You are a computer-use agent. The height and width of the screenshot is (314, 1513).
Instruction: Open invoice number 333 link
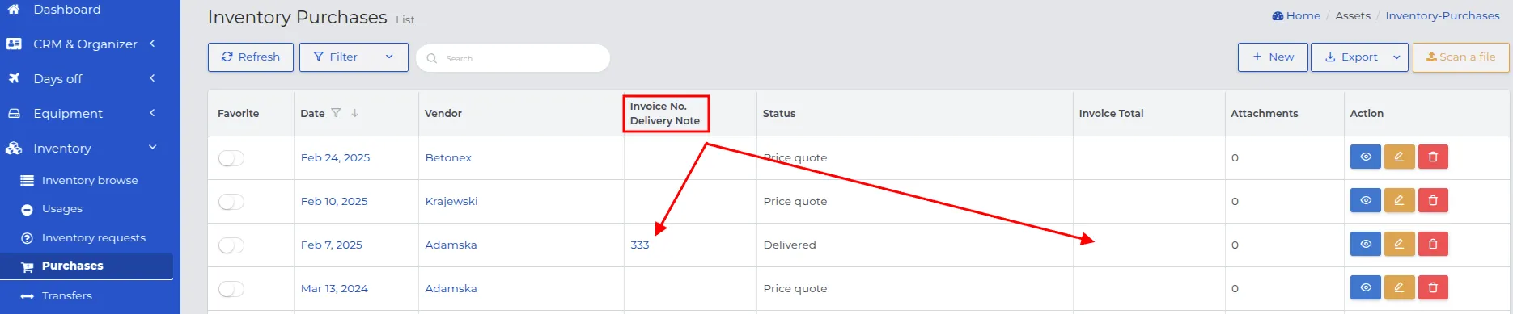pyautogui.click(x=640, y=245)
